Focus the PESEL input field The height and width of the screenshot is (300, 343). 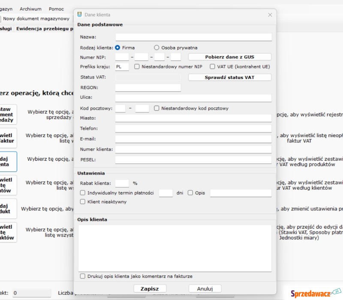pos(193,159)
